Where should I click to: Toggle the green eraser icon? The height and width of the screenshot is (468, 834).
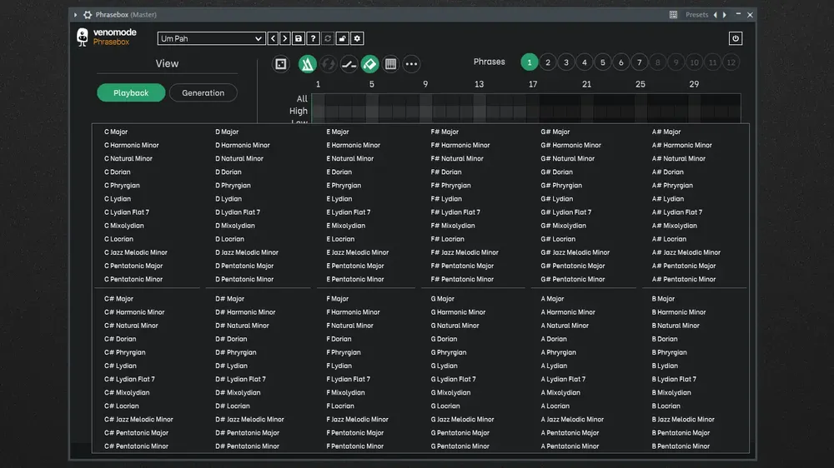coord(369,64)
